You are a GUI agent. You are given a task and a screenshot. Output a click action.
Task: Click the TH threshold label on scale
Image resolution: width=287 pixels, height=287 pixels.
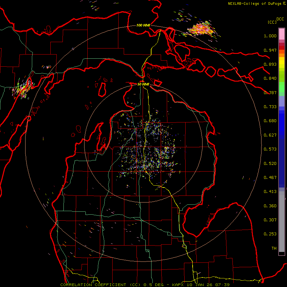[x=274, y=248]
